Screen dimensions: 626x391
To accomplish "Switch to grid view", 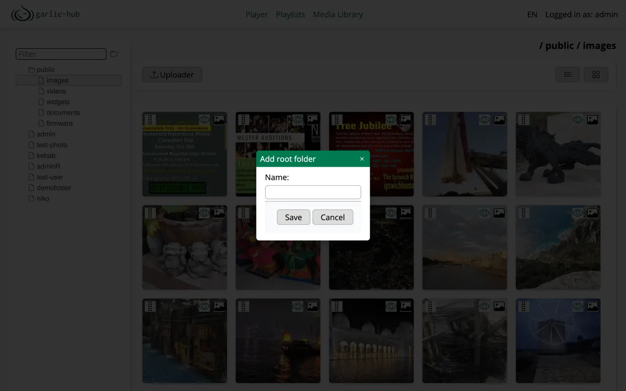I will click(x=596, y=75).
